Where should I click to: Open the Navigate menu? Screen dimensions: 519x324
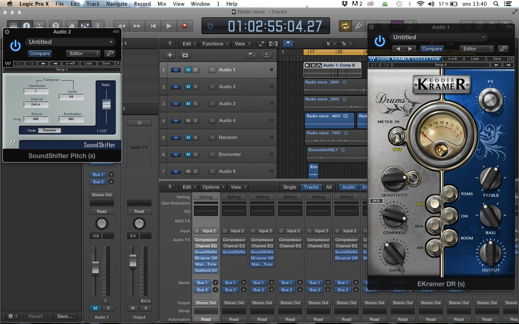pos(116,4)
